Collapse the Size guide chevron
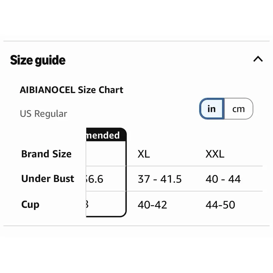Viewport: 273px width, 273px height. [x=258, y=59]
